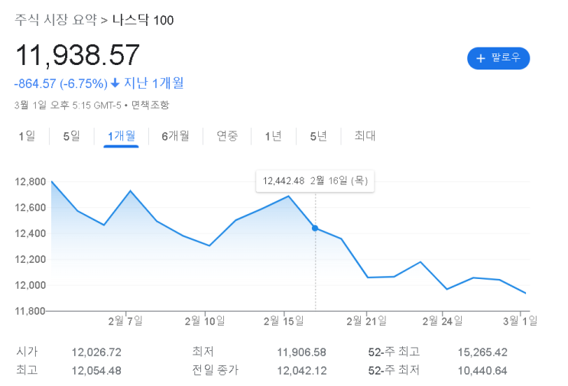Click the plus icon on 팔로우 button

click(x=481, y=58)
